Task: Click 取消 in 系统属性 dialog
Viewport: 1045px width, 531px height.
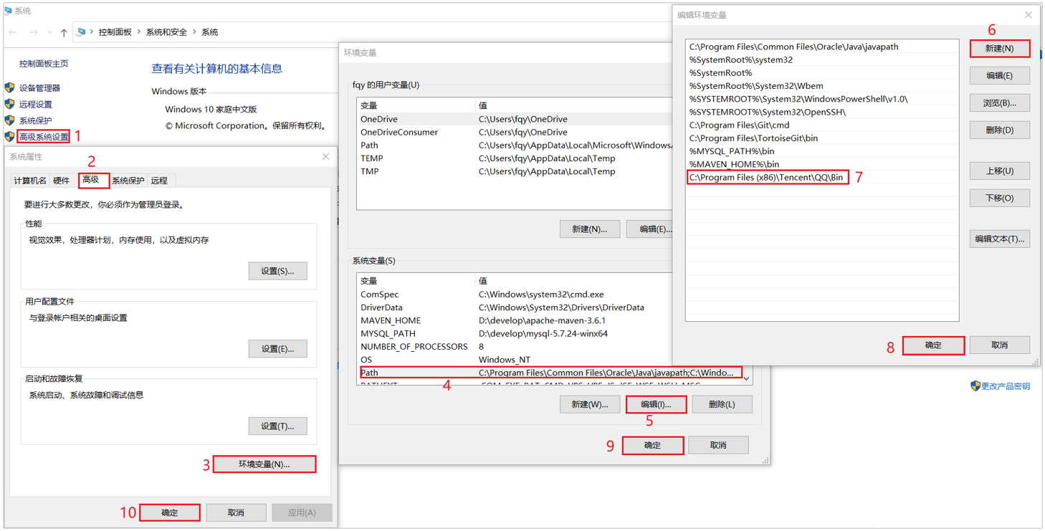Action: click(236, 512)
